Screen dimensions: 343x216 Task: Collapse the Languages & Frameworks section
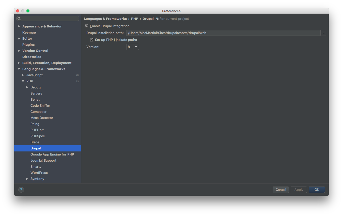tap(19, 69)
